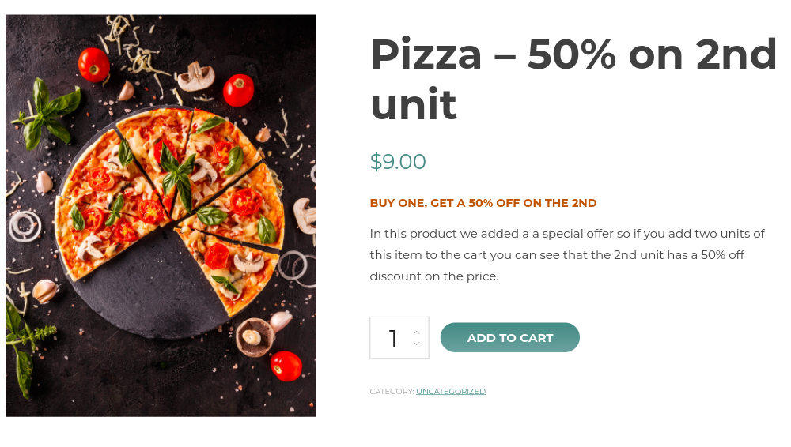Click "unit" on the title's second line
This screenshot has width=791, height=447.
pos(414,104)
